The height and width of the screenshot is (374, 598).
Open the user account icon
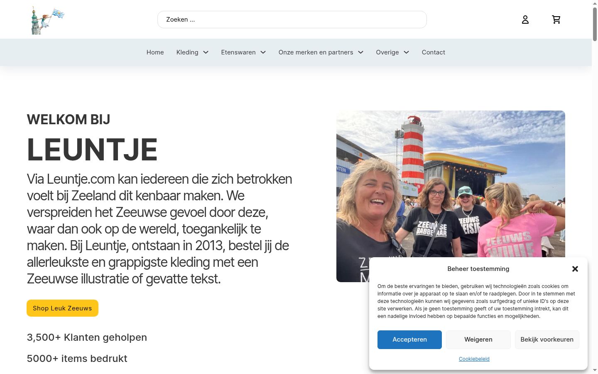[525, 20]
